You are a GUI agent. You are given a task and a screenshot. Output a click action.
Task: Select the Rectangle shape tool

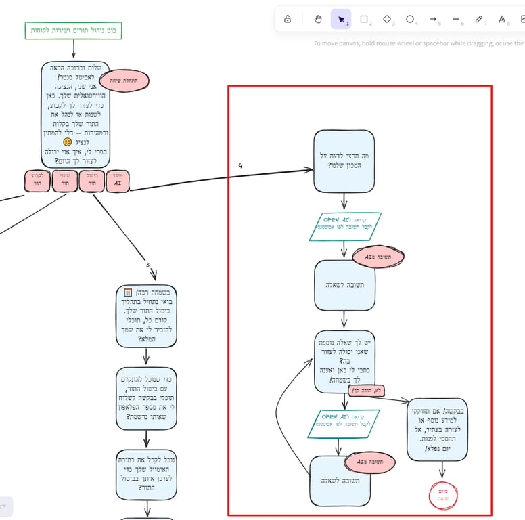pyautogui.click(x=364, y=19)
